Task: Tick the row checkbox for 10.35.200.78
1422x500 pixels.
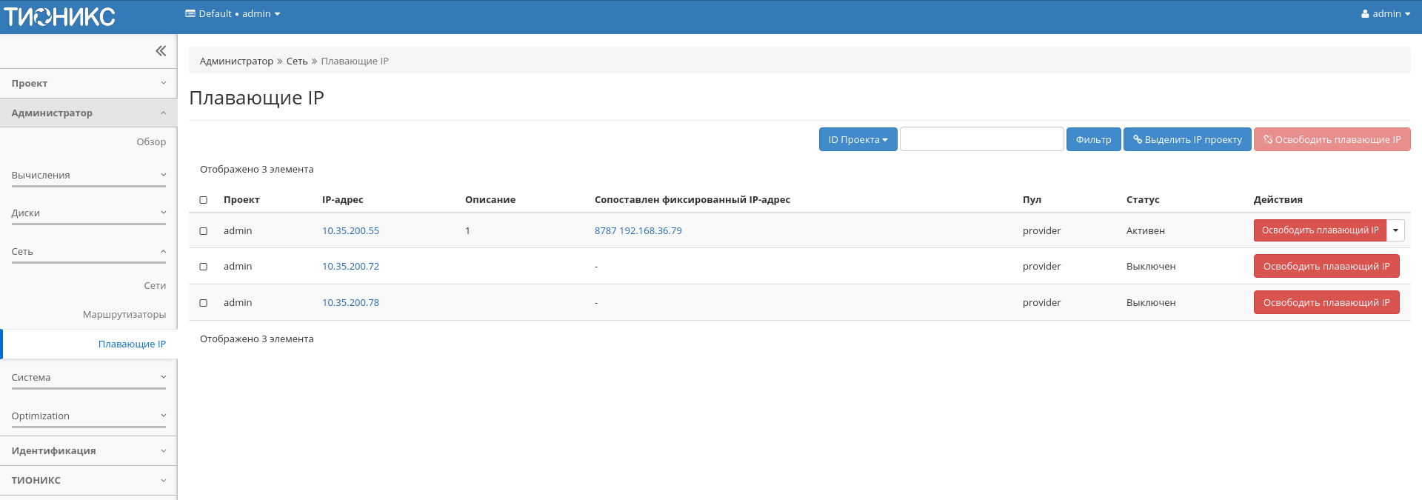Action: coord(204,303)
